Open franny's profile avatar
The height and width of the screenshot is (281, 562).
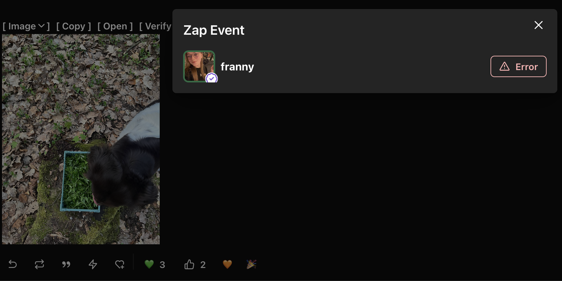click(199, 66)
